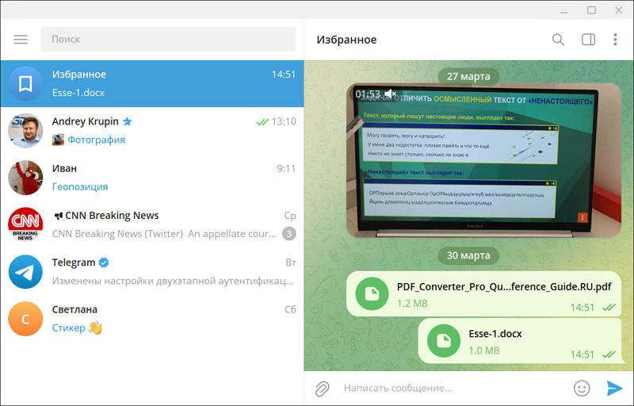Open chat with Светлана
The width and height of the screenshot is (634, 406).
pos(152,318)
